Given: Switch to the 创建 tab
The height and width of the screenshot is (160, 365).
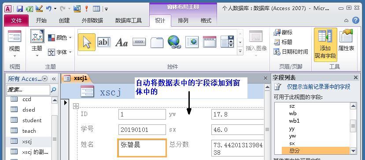Looking at the screenshot, I should click(64, 21).
